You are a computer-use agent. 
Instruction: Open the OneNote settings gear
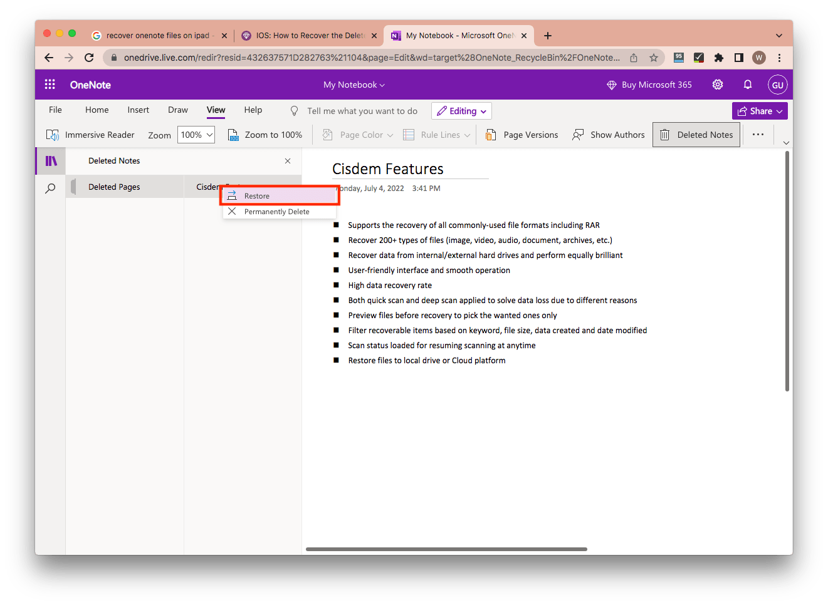coord(718,85)
